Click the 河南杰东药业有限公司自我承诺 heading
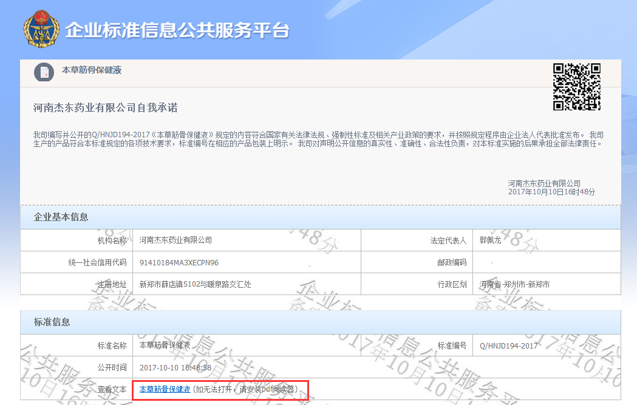637x405 pixels. click(106, 107)
